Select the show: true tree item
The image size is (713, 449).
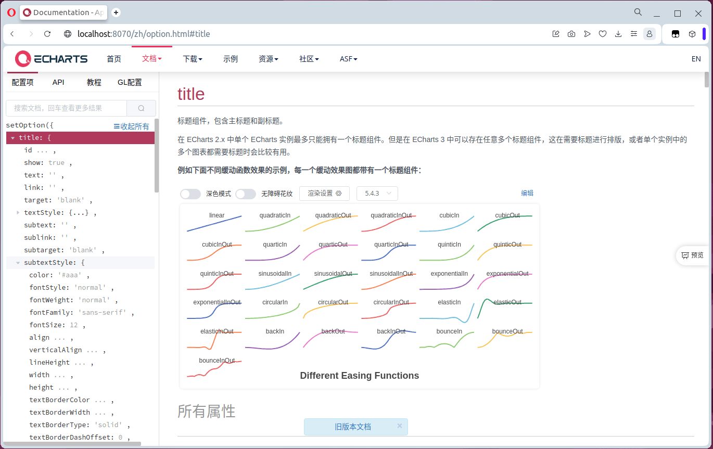coord(47,163)
